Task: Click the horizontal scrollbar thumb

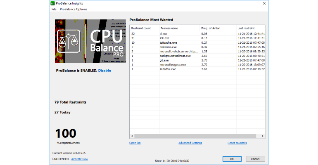Action: [x=195, y=136]
